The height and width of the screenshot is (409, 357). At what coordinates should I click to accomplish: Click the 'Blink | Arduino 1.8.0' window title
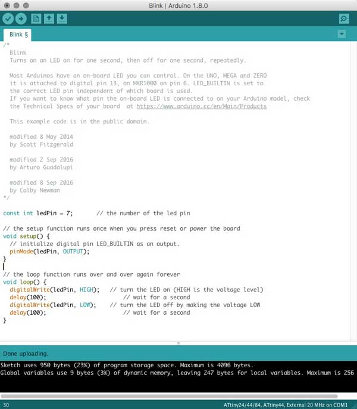(178, 5)
